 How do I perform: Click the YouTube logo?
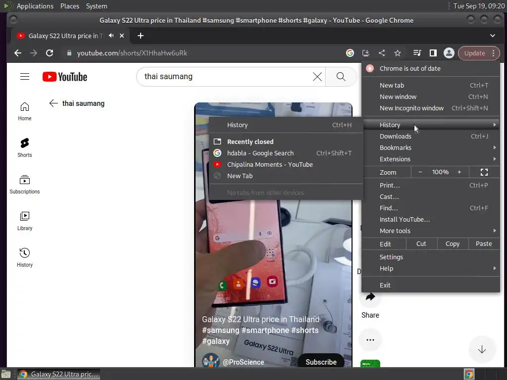pyautogui.click(x=65, y=77)
